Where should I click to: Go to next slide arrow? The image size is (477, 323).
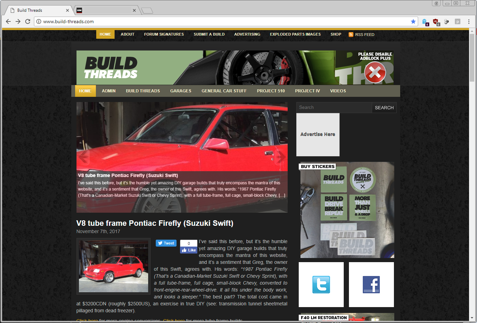[281, 157]
